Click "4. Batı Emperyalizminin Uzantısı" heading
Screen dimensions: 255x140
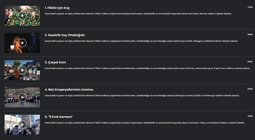[69, 90]
